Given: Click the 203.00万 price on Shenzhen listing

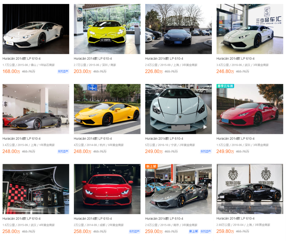Looking at the screenshot, I should click(x=82, y=71).
